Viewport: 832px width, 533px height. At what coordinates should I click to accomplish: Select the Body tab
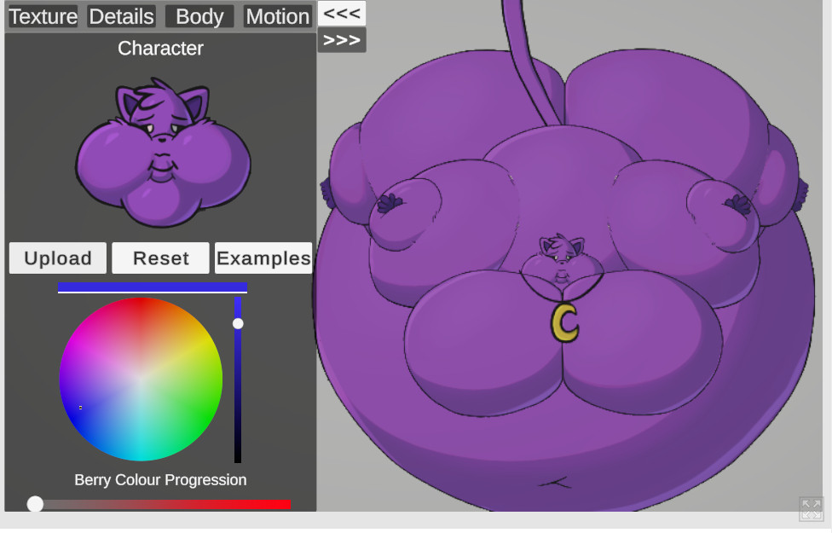point(199,16)
